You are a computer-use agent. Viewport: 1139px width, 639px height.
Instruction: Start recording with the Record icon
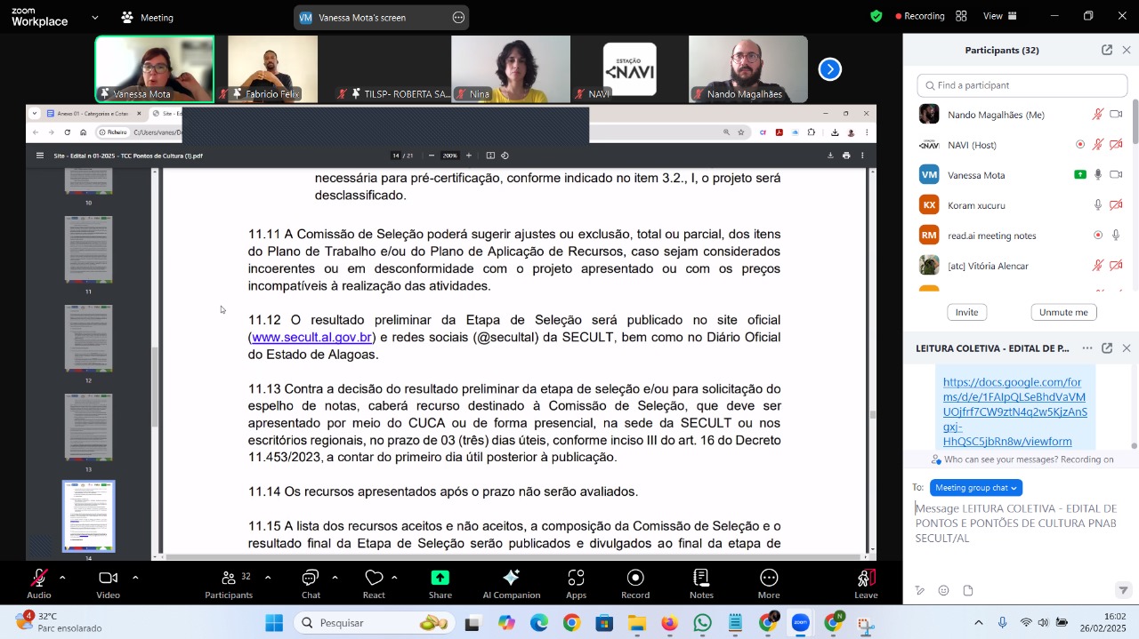635,584
